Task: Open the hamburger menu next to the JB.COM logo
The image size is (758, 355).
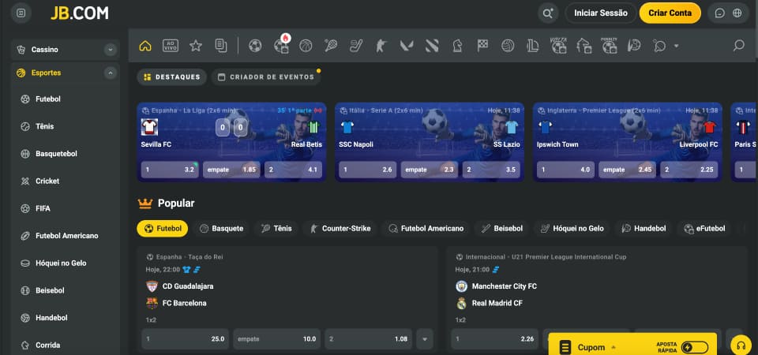Action: [x=21, y=13]
